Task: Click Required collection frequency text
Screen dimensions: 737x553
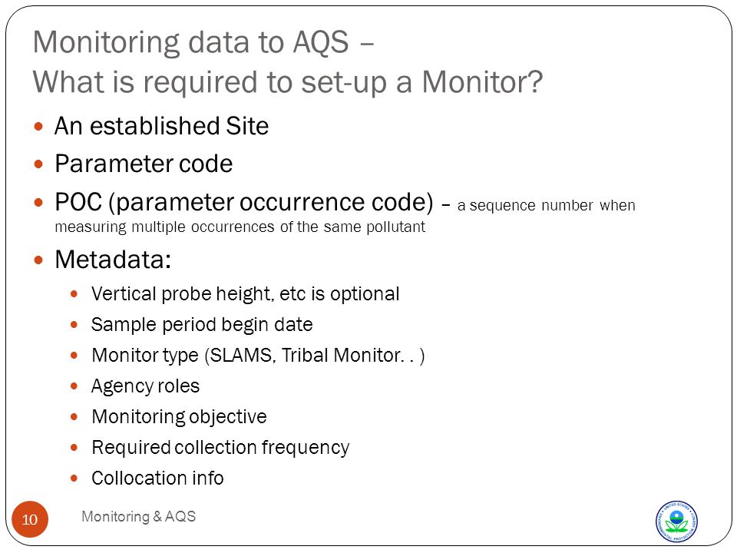Action: pyautogui.click(x=220, y=448)
